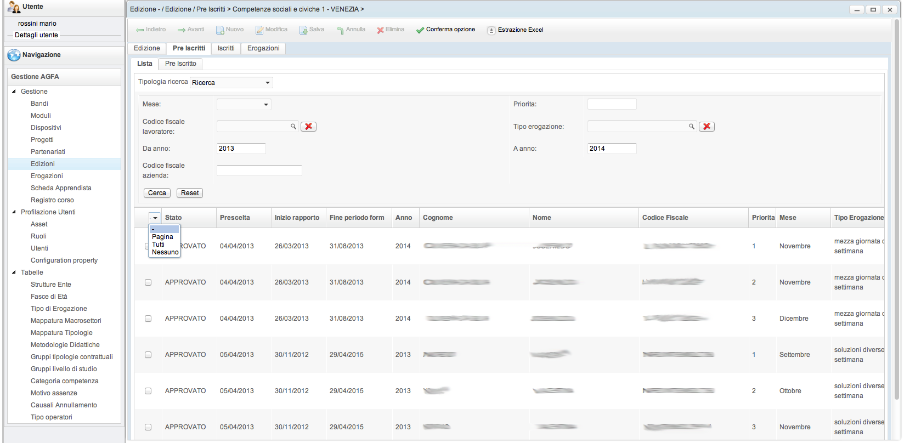Click the Conferma opzione checkmark icon
The width and height of the screenshot is (904, 443).
pyautogui.click(x=420, y=30)
